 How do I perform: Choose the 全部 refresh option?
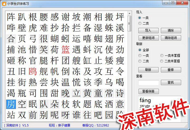[x=140, y=50]
